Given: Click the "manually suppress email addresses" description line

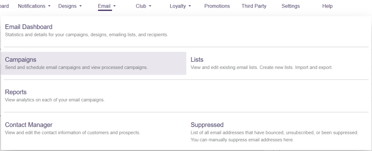Looking at the screenshot, I should pyautogui.click(x=242, y=140).
